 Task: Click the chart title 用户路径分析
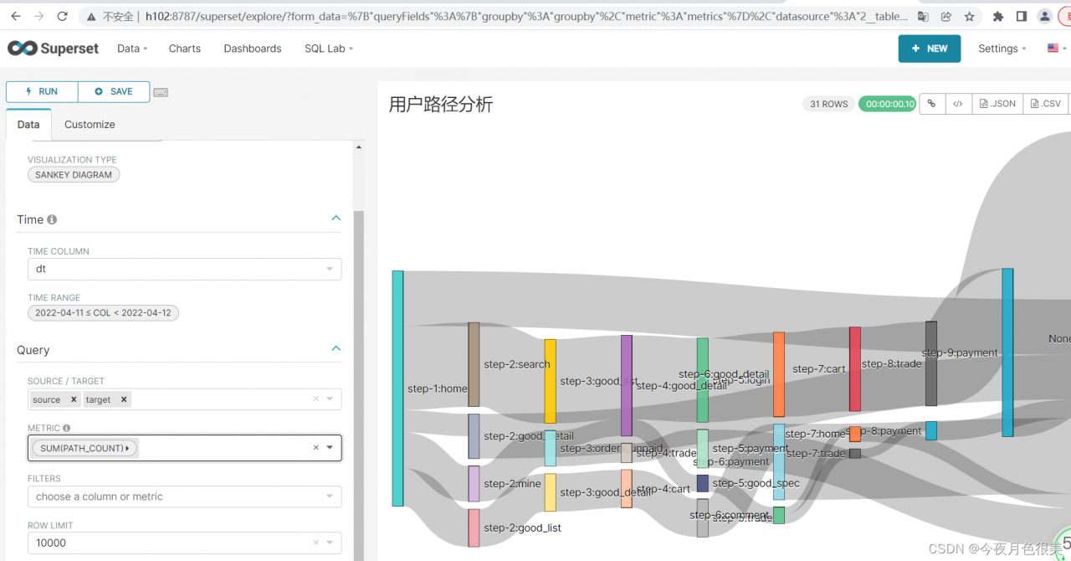pos(441,105)
